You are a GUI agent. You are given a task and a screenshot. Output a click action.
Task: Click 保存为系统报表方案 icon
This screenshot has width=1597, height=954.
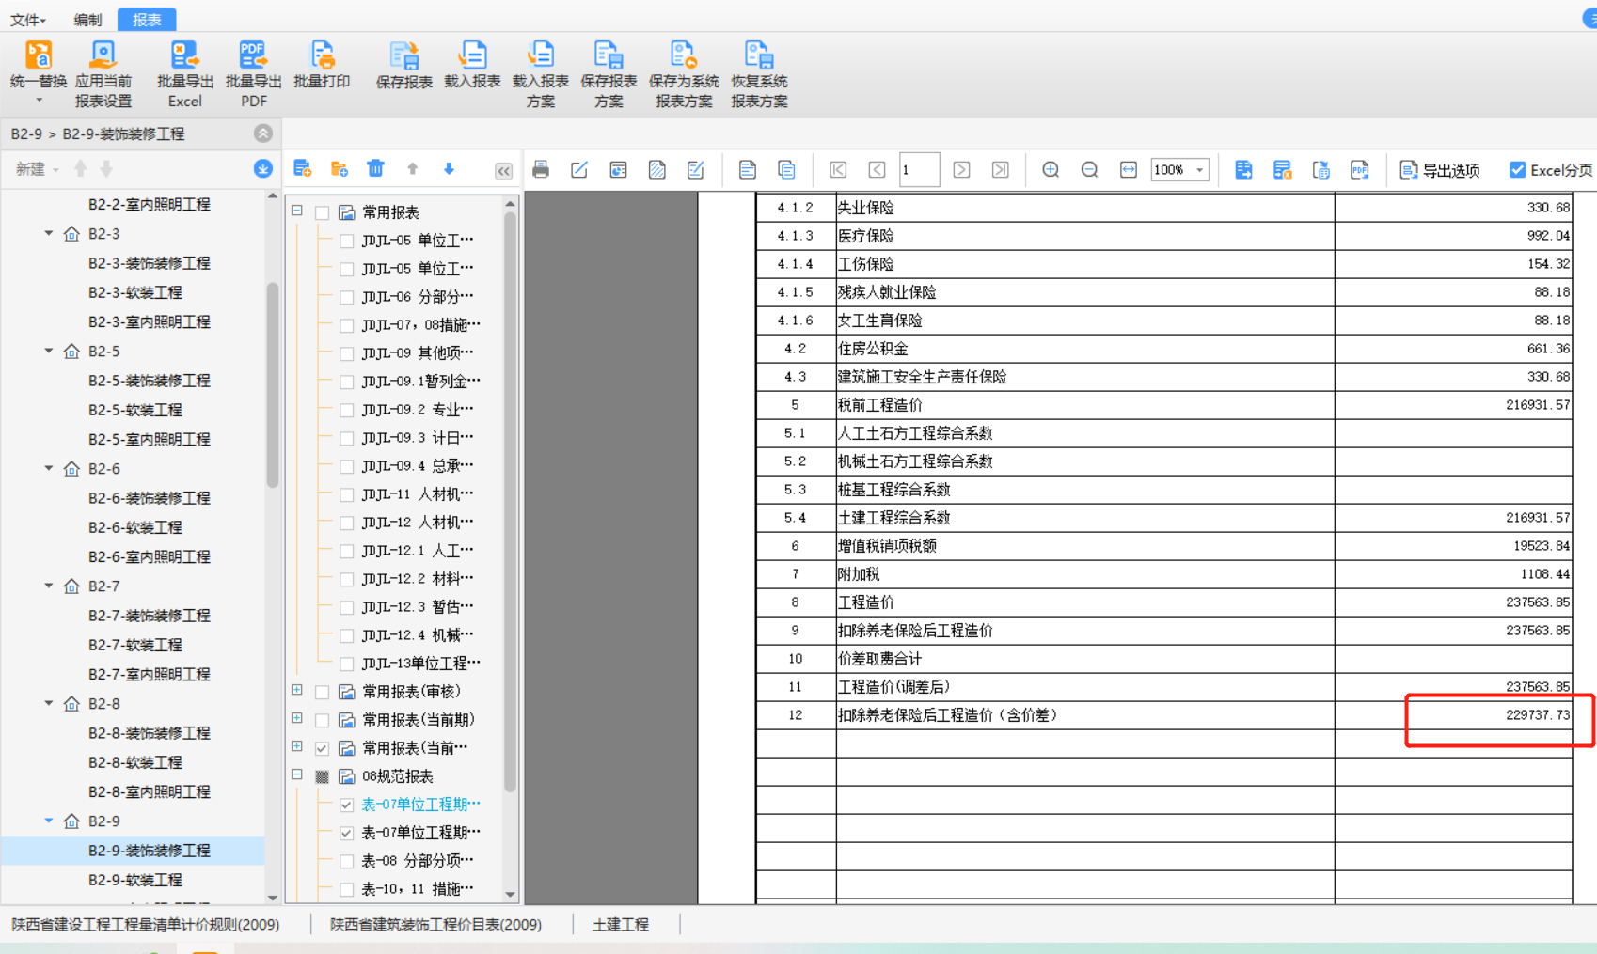click(684, 56)
